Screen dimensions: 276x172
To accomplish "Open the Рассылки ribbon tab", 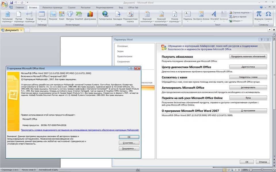I will pos(86,7).
